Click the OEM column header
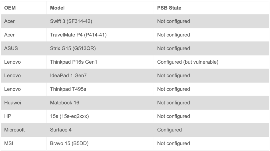Viewport: 270px width, 151px height. (x=10, y=8)
